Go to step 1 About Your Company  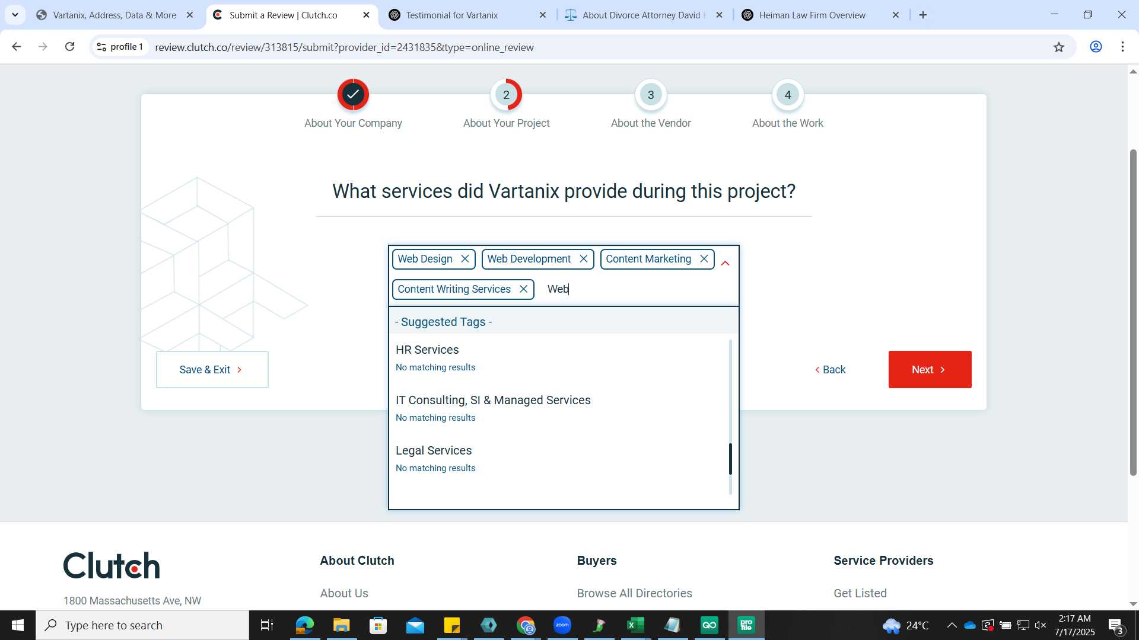[353, 95]
